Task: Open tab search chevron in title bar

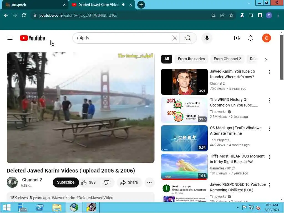Action: [249, 4]
